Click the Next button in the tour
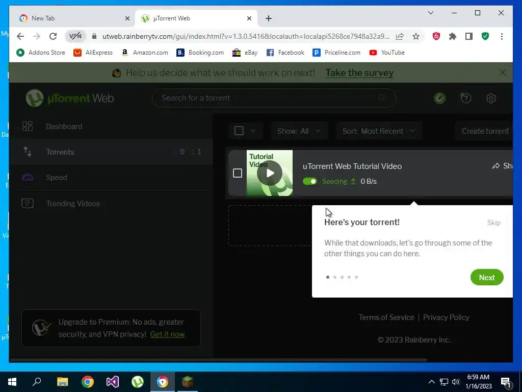Screen dimensions: 522x392 (487, 277)
